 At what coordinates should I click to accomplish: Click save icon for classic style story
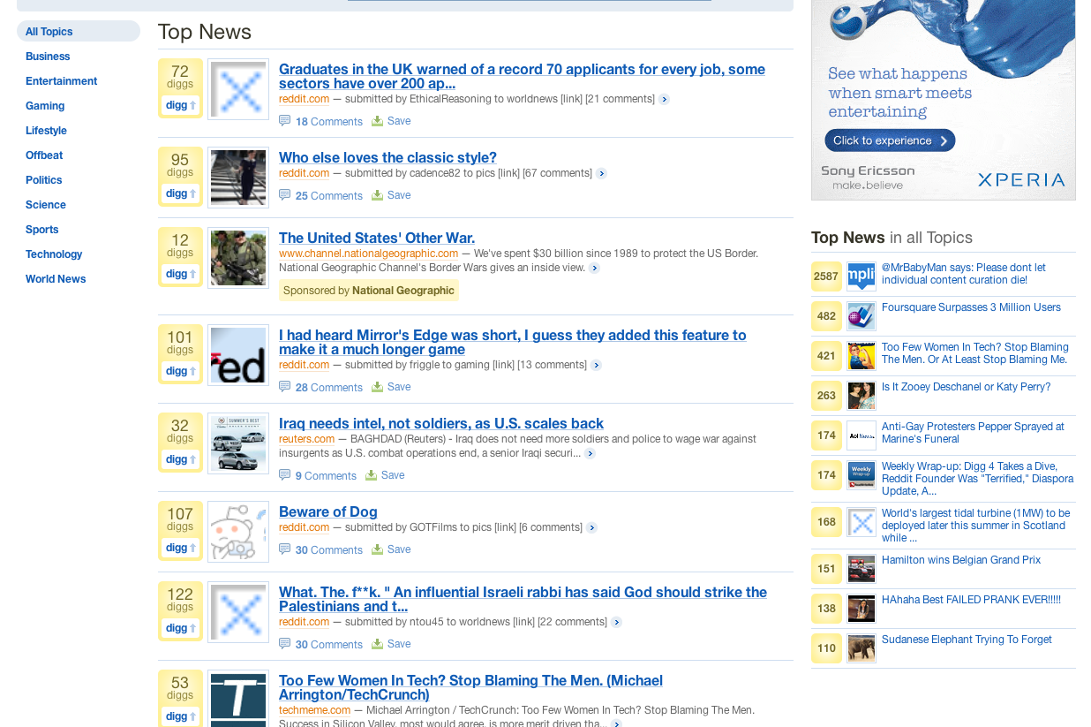pyautogui.click(x=377, y=195)
